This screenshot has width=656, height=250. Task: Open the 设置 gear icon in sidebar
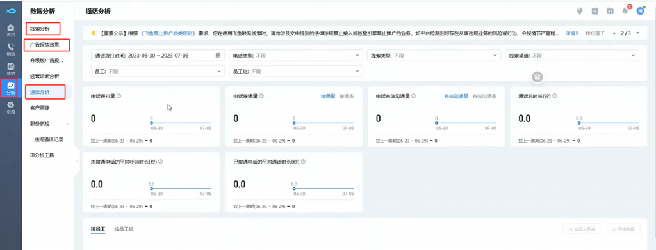11,107
